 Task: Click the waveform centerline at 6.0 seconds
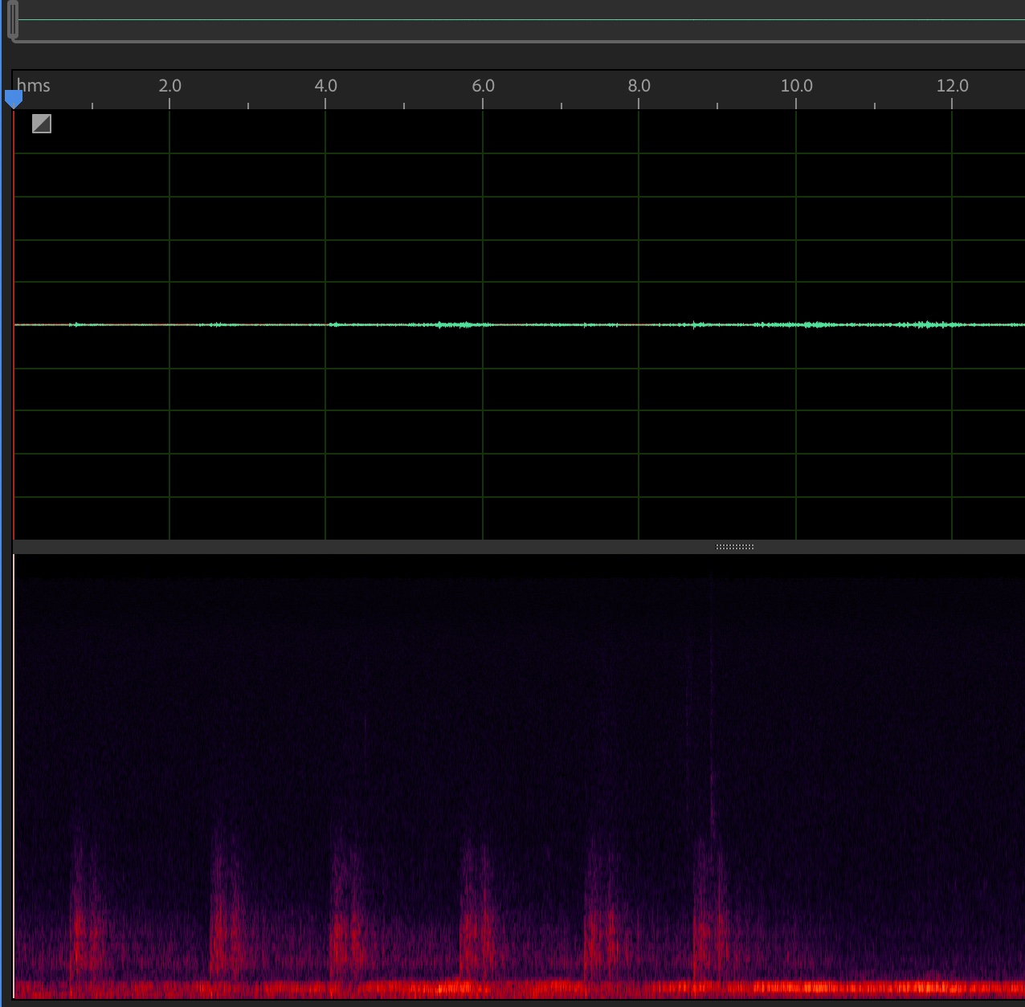(x=483, y=324)
